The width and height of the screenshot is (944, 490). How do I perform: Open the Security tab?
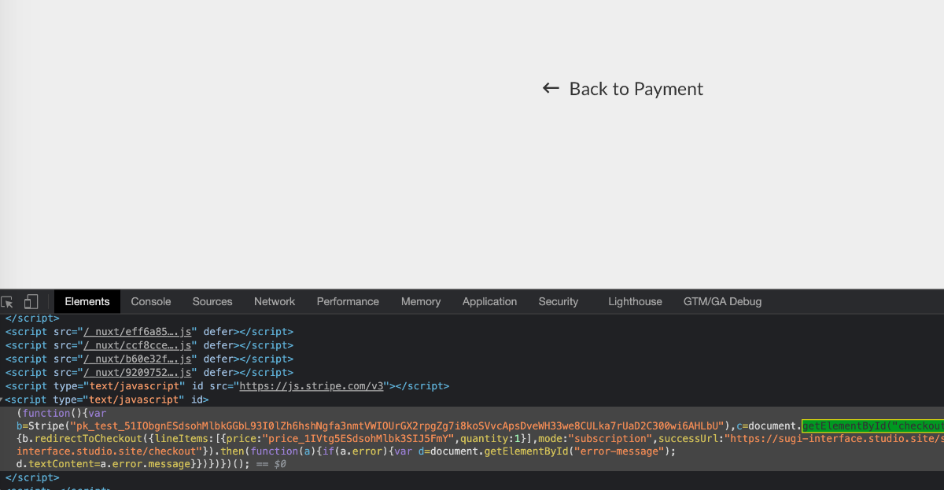tap(559, 301)
